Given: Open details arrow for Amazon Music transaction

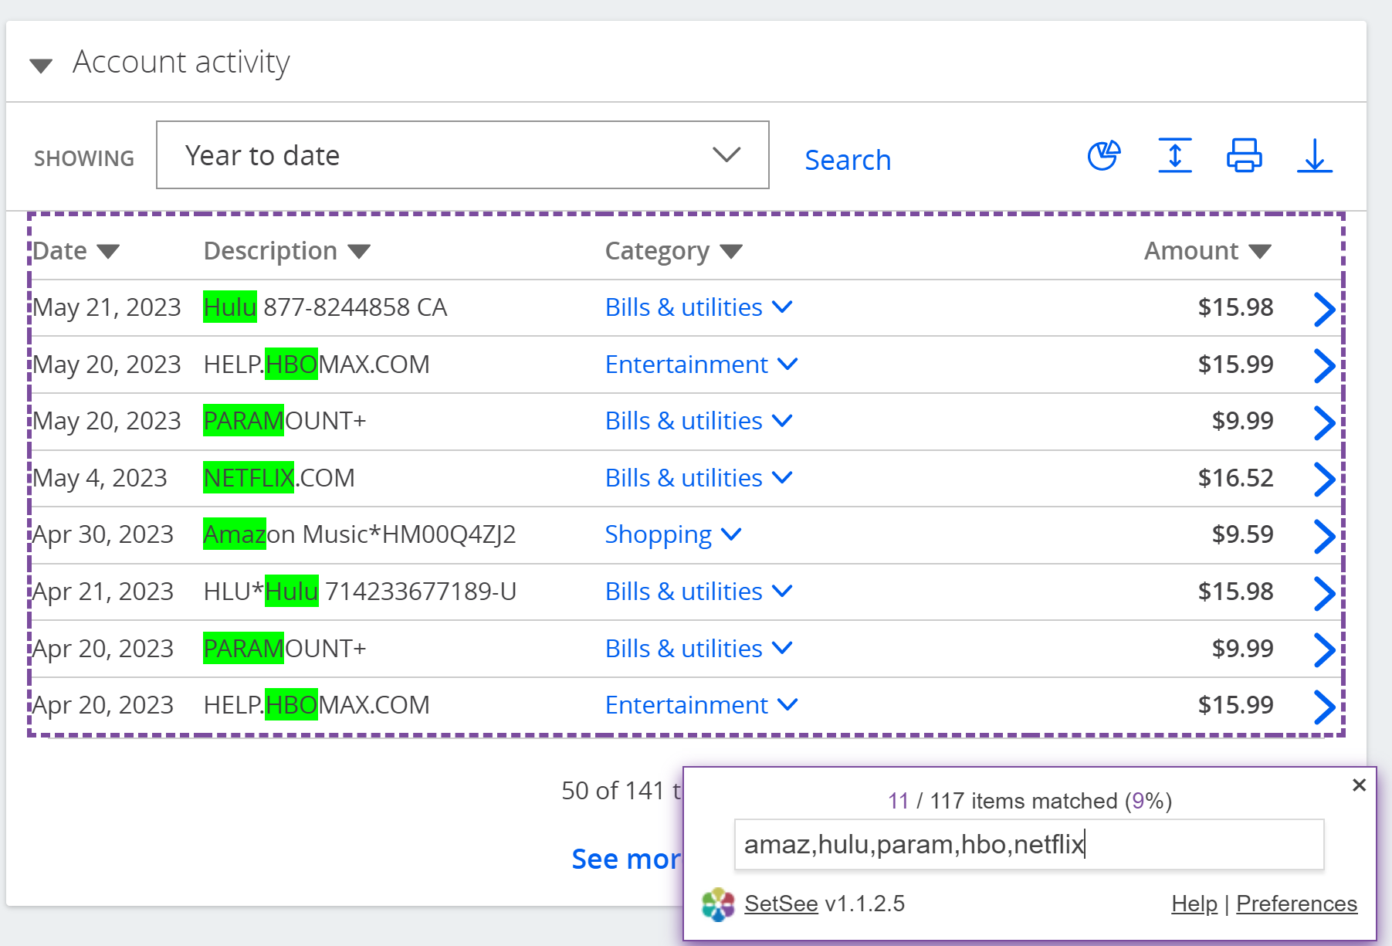Looking at the screenshot, I should tap(1324, 536).
